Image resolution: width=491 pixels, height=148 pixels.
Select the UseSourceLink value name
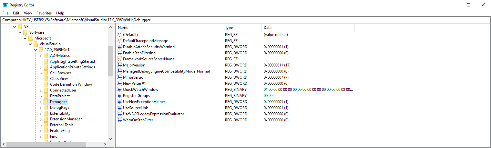tap(135, 108)
